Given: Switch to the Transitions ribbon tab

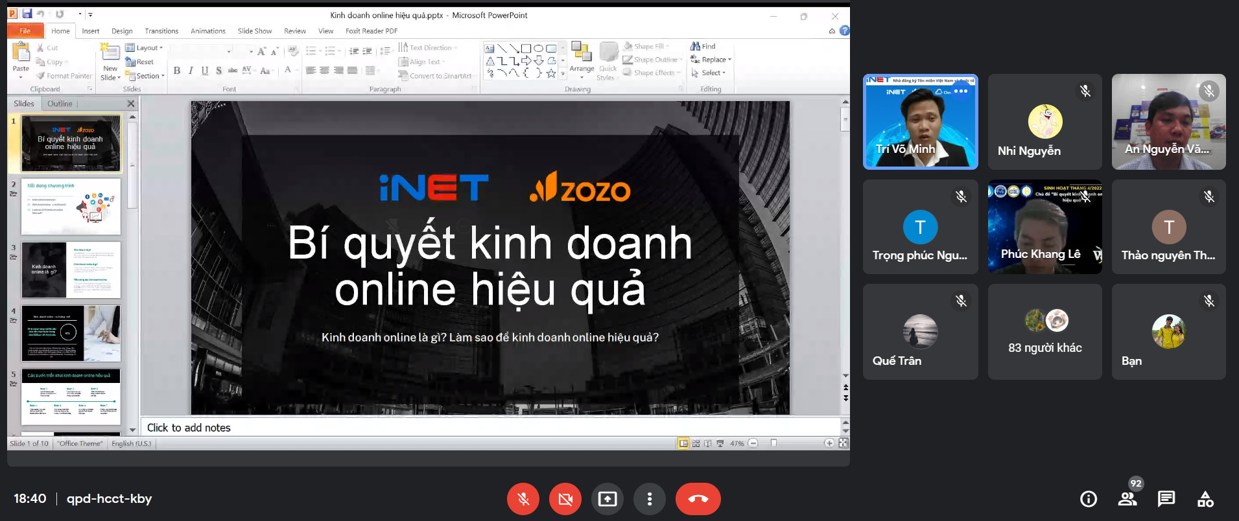Looking at the screenshot, I should point(161,31).
